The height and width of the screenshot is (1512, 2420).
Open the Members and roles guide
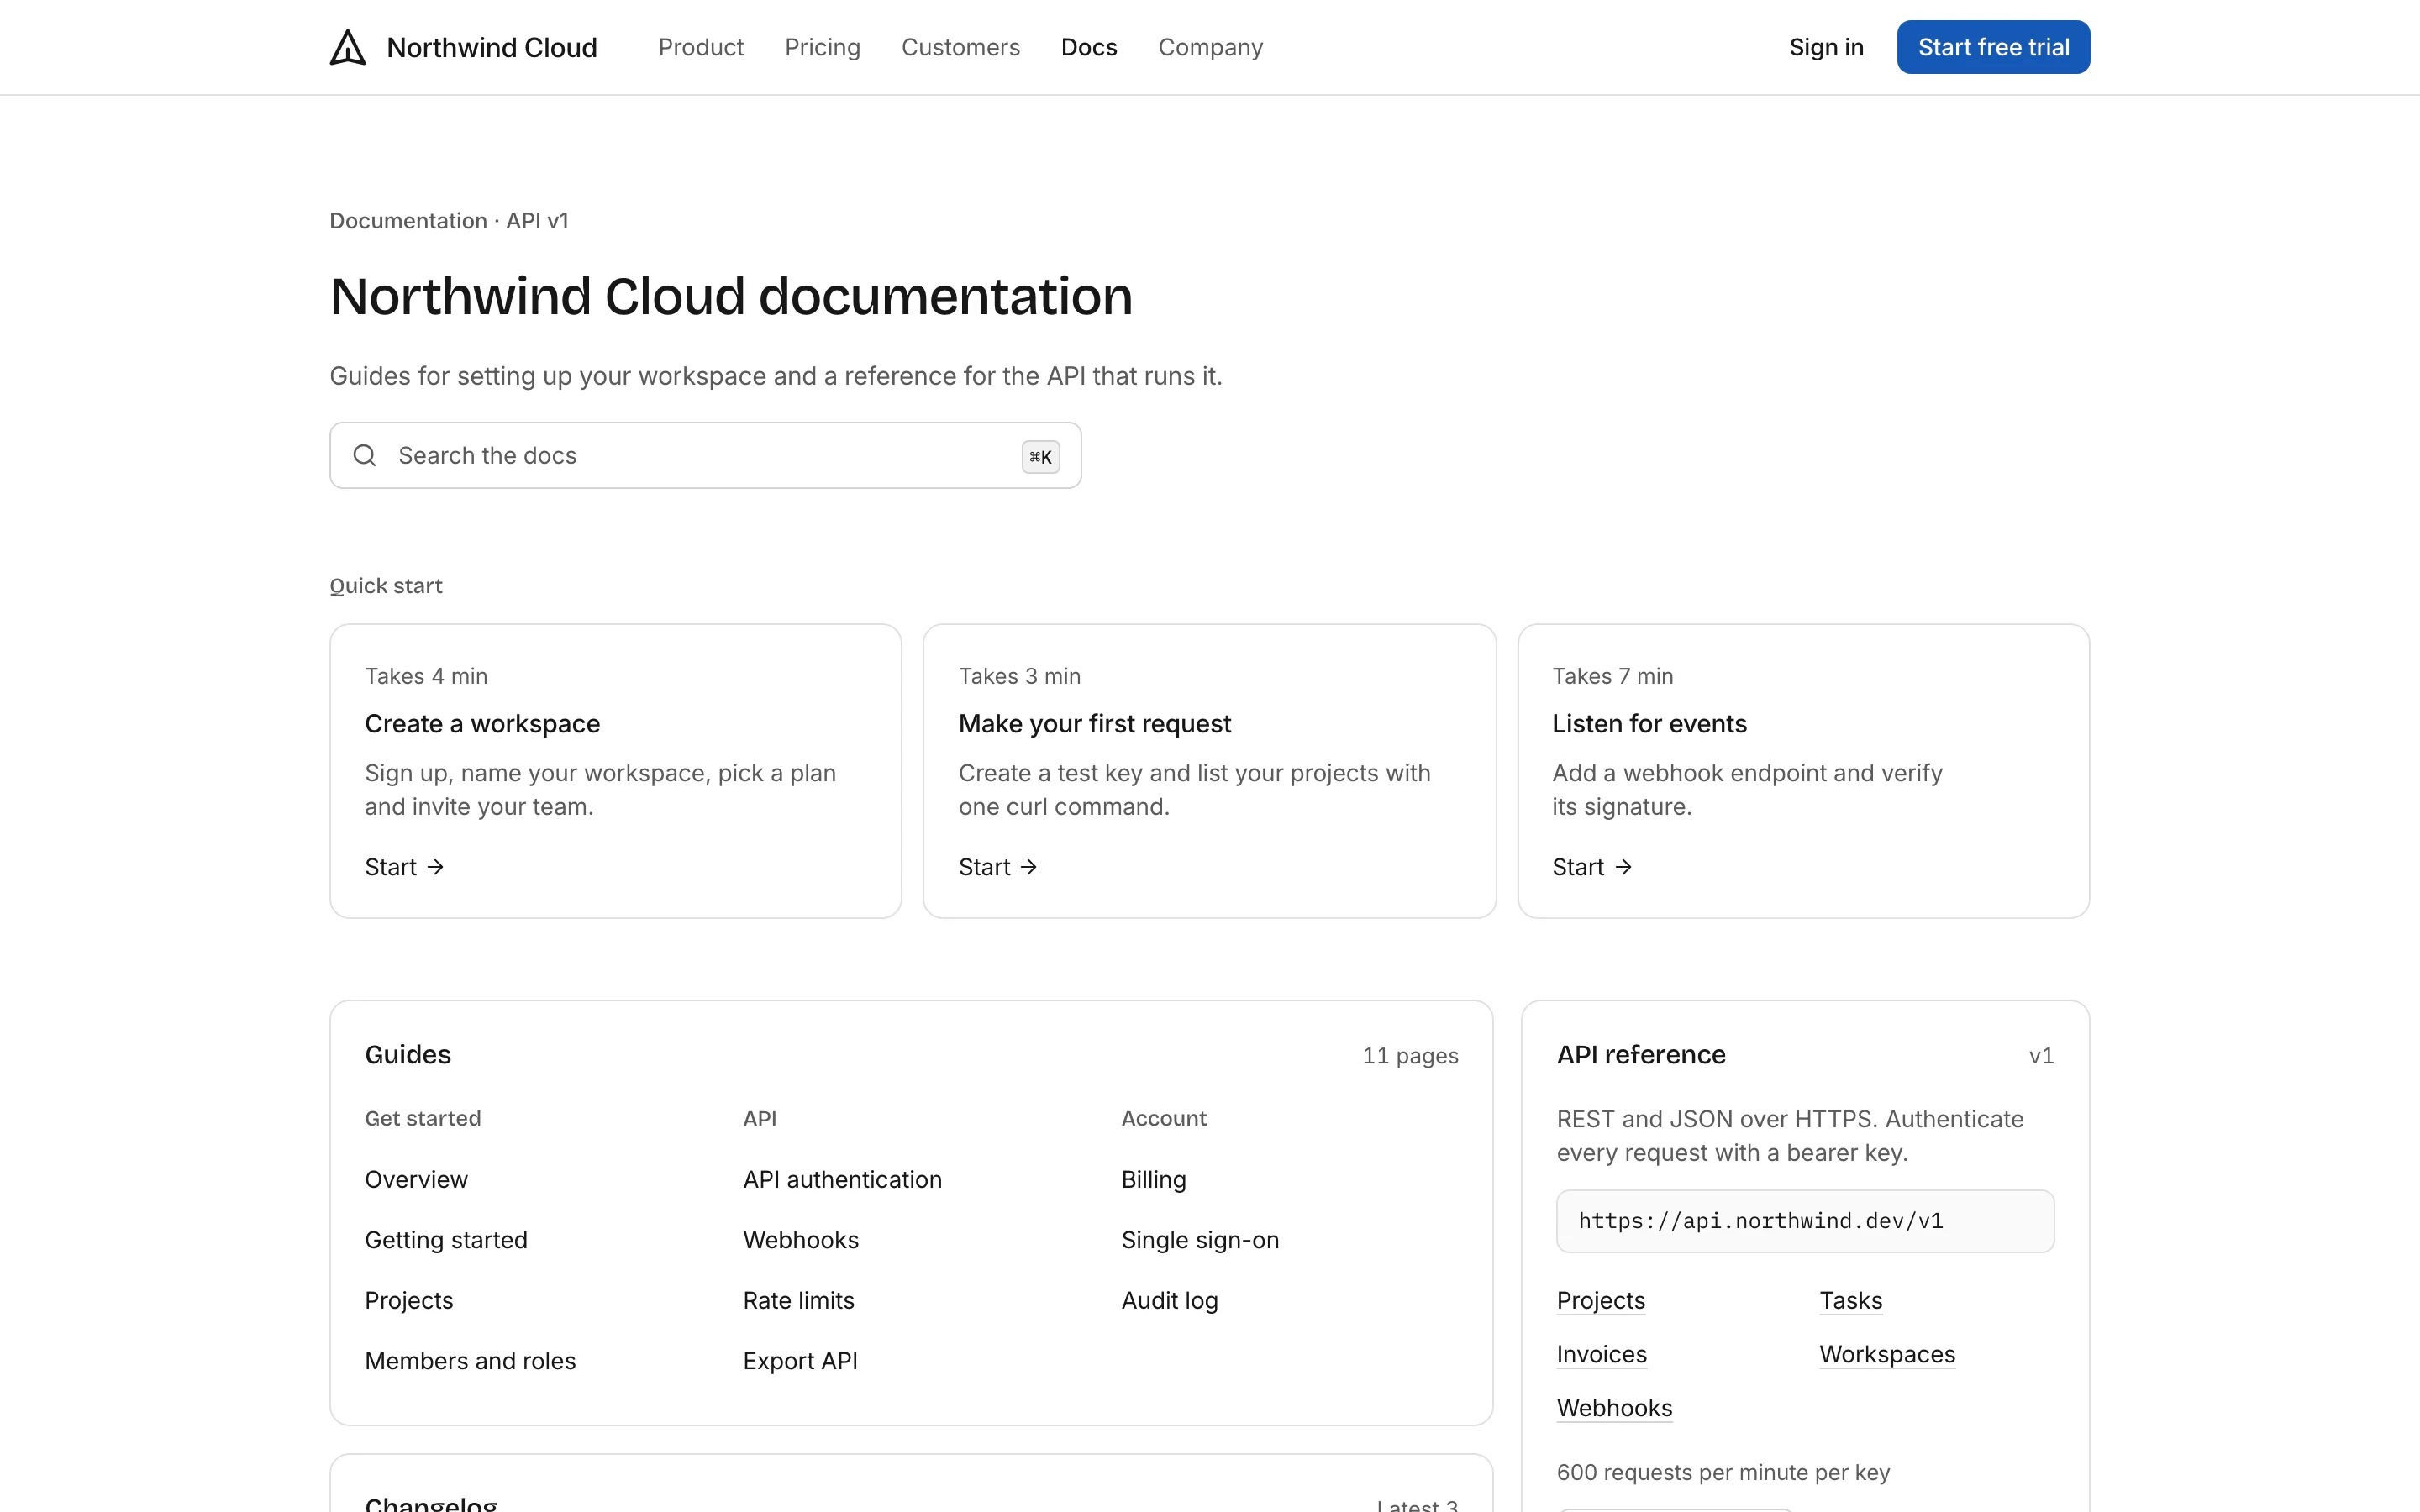click(470, 1361)
